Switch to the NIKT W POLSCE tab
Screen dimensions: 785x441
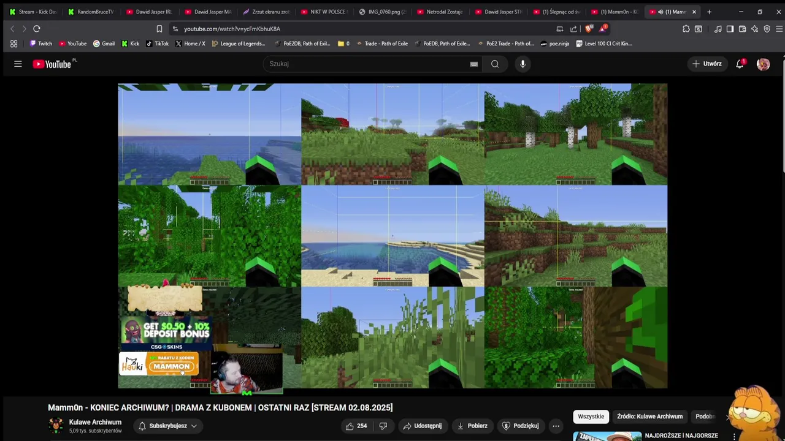tap(324, 12)
